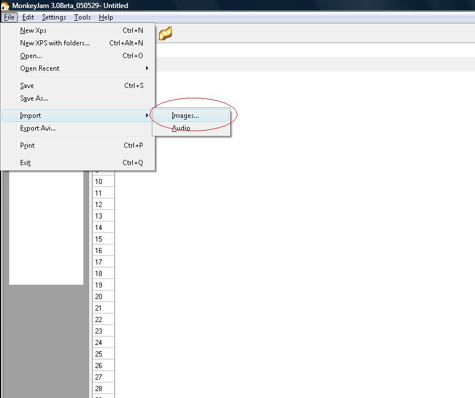This screenshot has width=475, height=398.
Task: Expand the Import submenu entry
Action: pyautogui.click(x=77, y=116)
